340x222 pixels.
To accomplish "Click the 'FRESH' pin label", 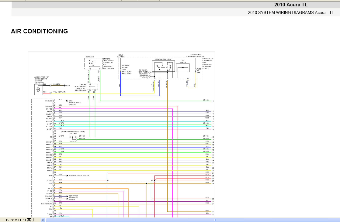I will 50,201.
